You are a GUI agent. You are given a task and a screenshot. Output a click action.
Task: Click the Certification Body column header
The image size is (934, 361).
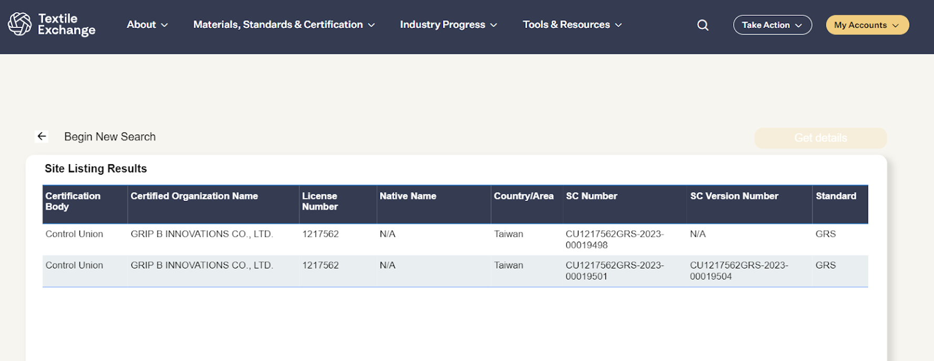coord(73,201)
